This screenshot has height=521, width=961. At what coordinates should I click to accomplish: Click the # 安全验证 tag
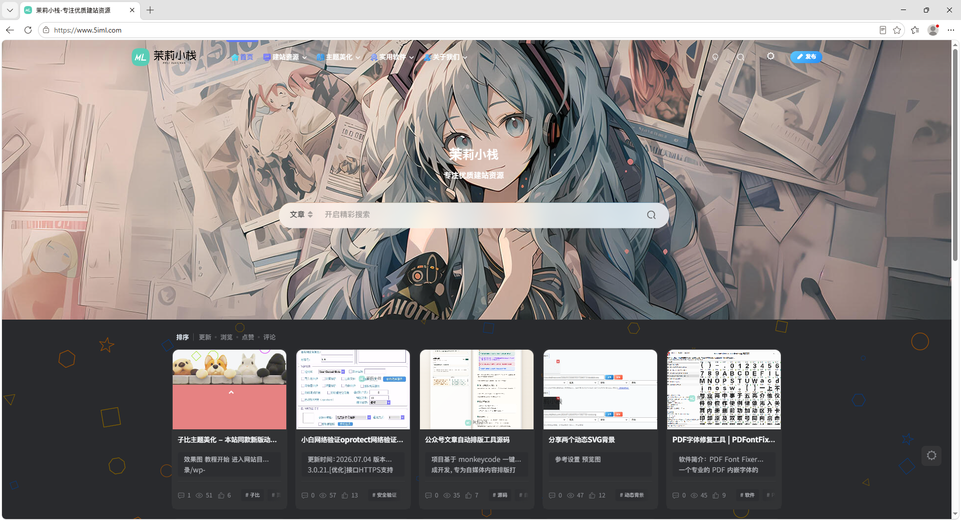384,495
